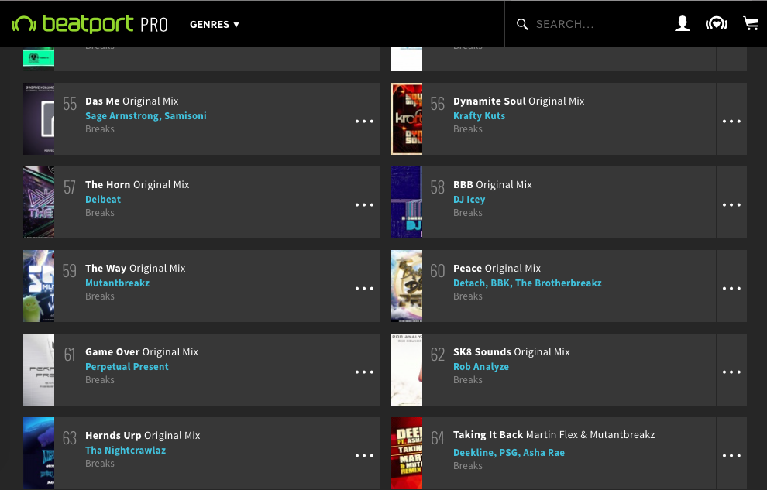
Task: Open more options for BBB
Action: point(732,204)
